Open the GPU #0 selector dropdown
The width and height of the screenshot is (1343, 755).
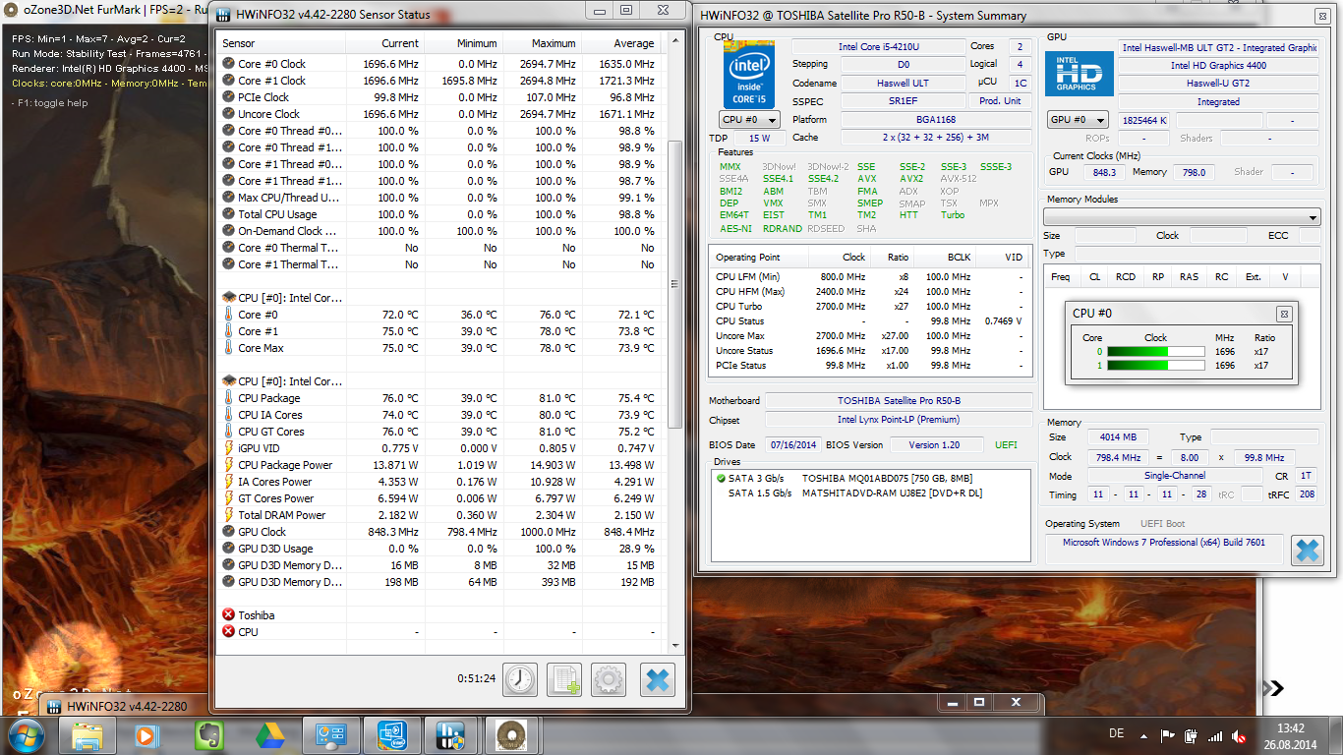pos(1079,120)
